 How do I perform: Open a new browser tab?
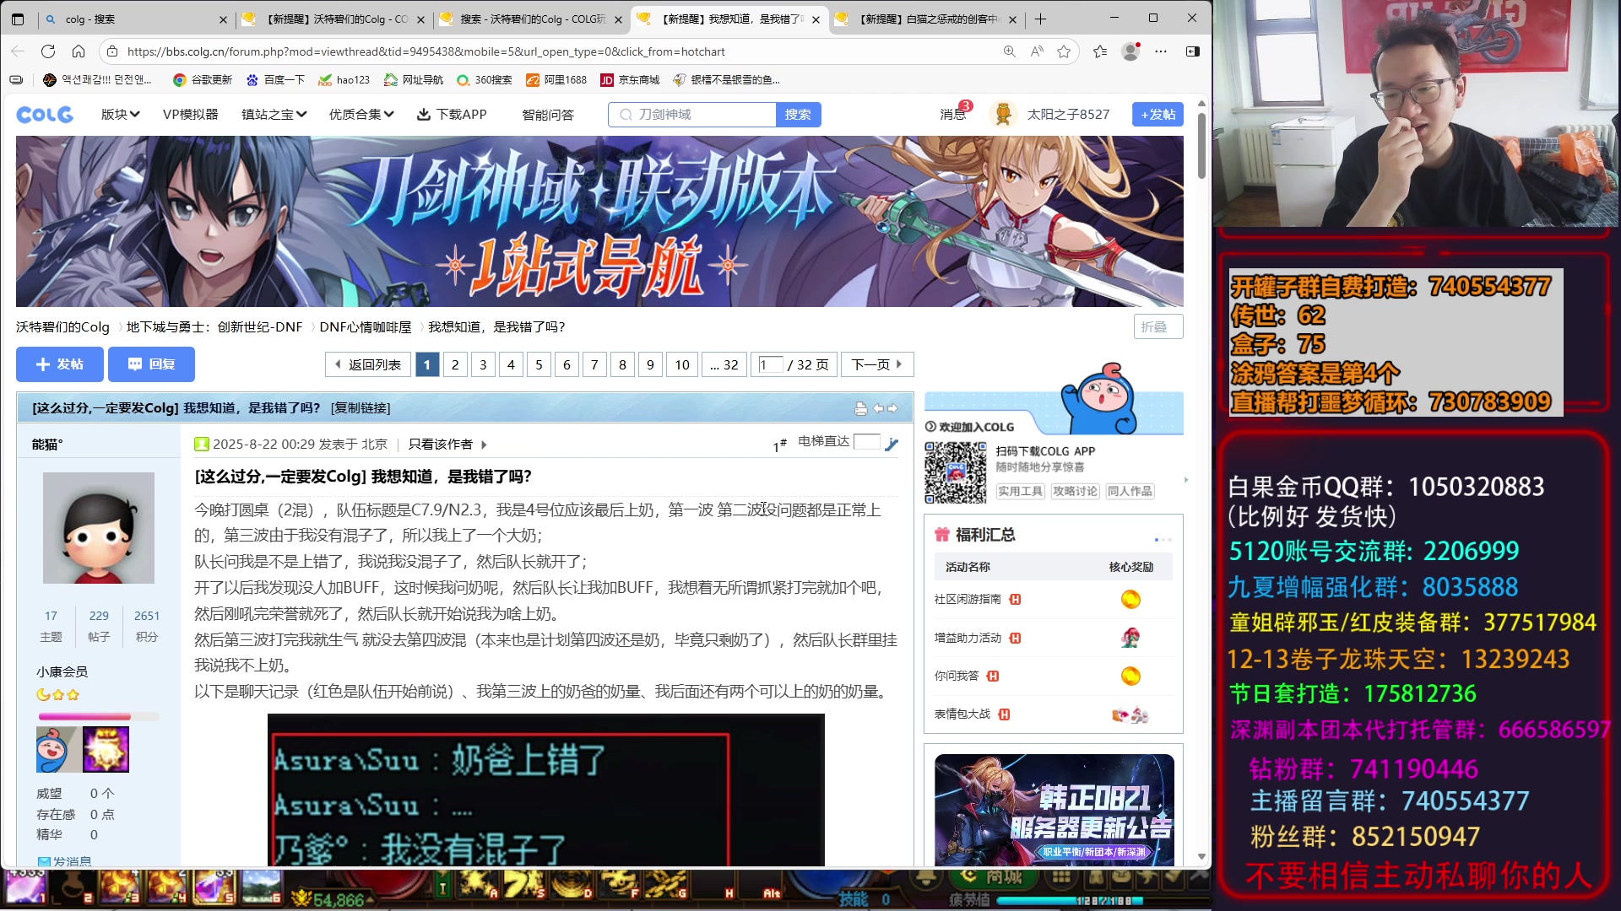click(1040, 19)
